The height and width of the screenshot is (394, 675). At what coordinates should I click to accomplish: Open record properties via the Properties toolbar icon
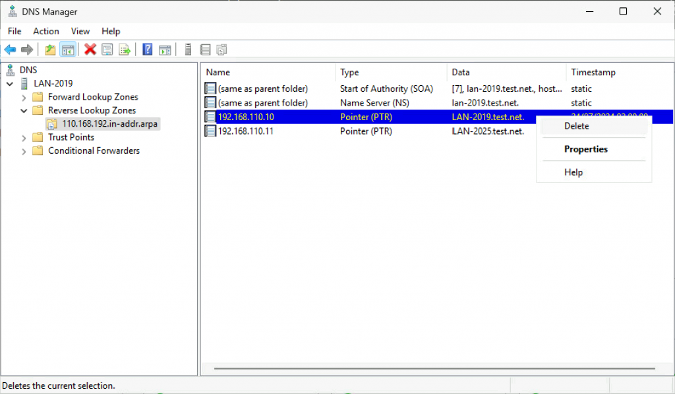click(x=107, y=49)
